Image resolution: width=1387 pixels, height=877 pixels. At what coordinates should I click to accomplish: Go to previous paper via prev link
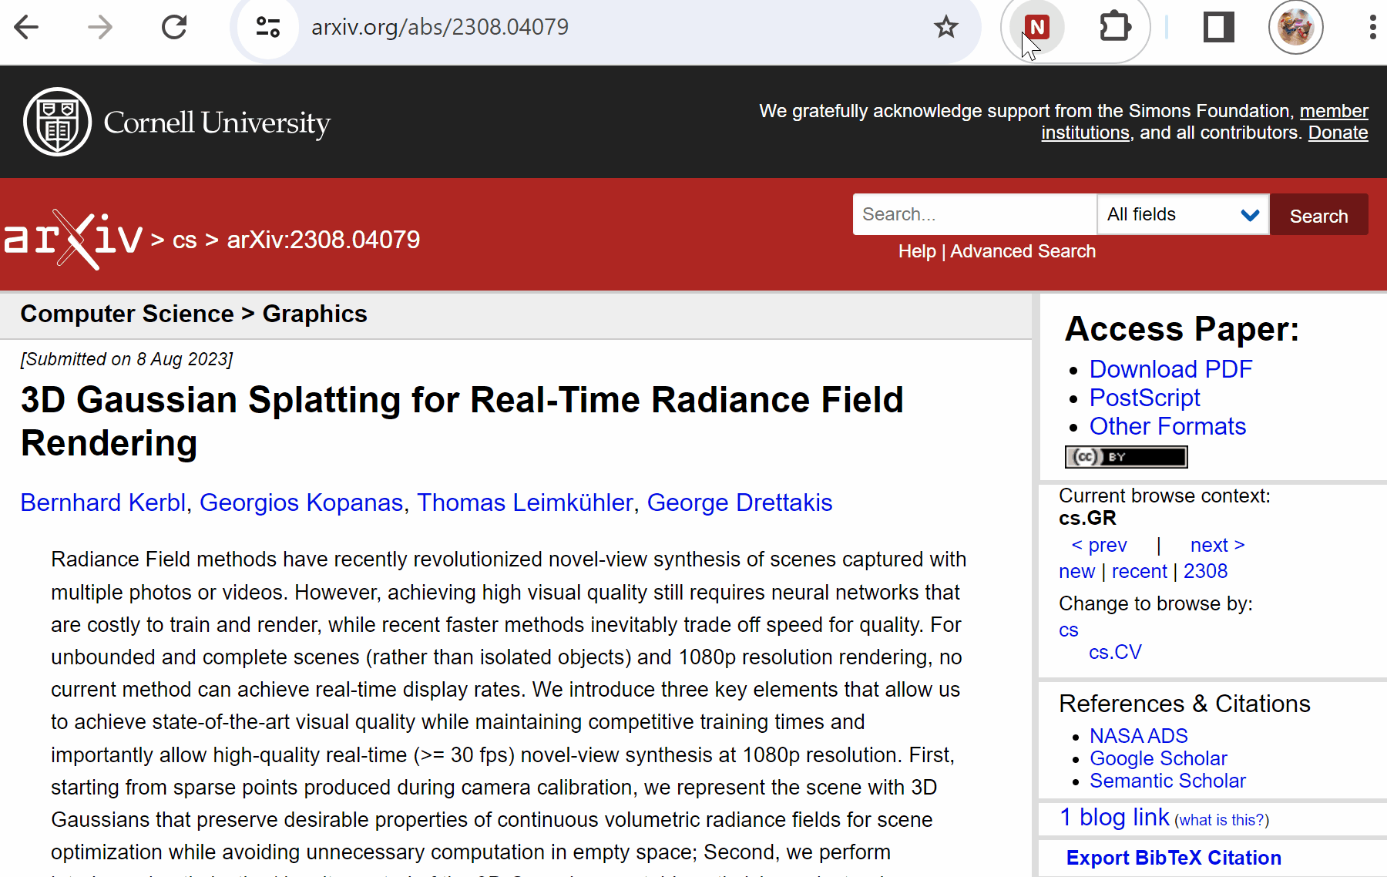click(x=1099, y=545)
